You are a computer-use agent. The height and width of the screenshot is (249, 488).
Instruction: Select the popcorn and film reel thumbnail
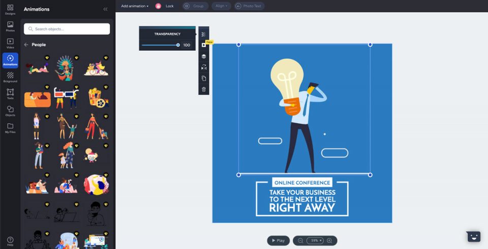(x=98, y=97)
